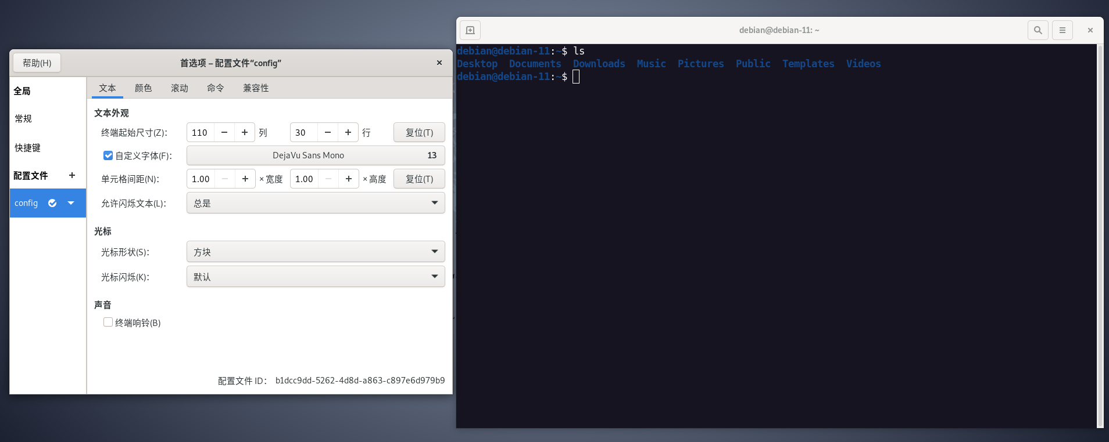
Task: Click Documents in terminal output
Action: click(535, 64)
